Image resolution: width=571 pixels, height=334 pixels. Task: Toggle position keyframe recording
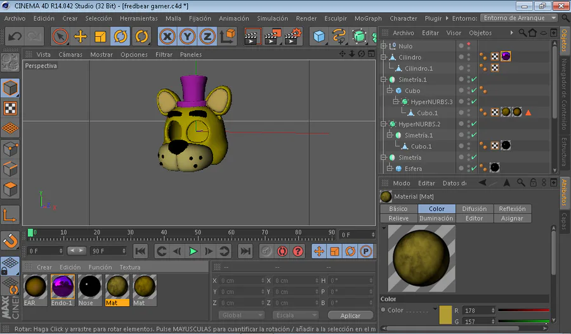(319, 251)
